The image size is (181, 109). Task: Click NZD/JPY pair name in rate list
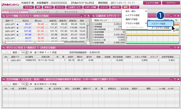[x=10, y=38]
